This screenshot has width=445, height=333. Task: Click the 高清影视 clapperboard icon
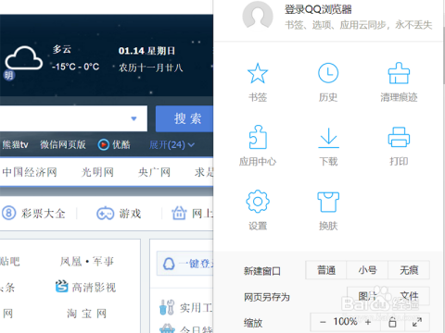point(61,286)
